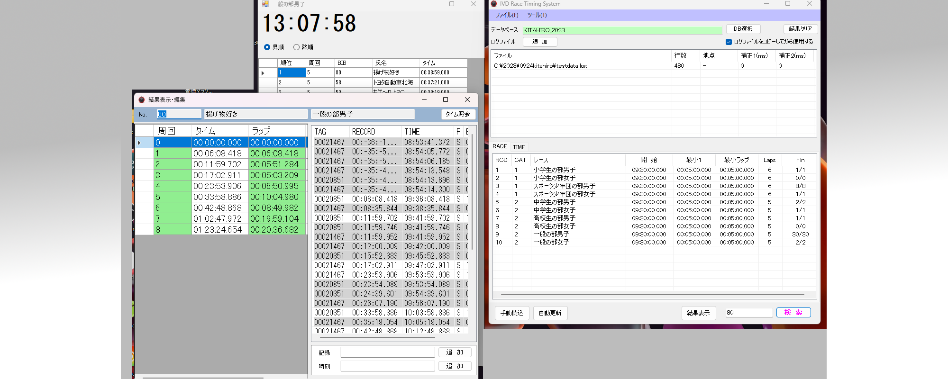948x379 pixels.
Task: Close the 結果表示・編集 window
Action: [x=467, y=99]
